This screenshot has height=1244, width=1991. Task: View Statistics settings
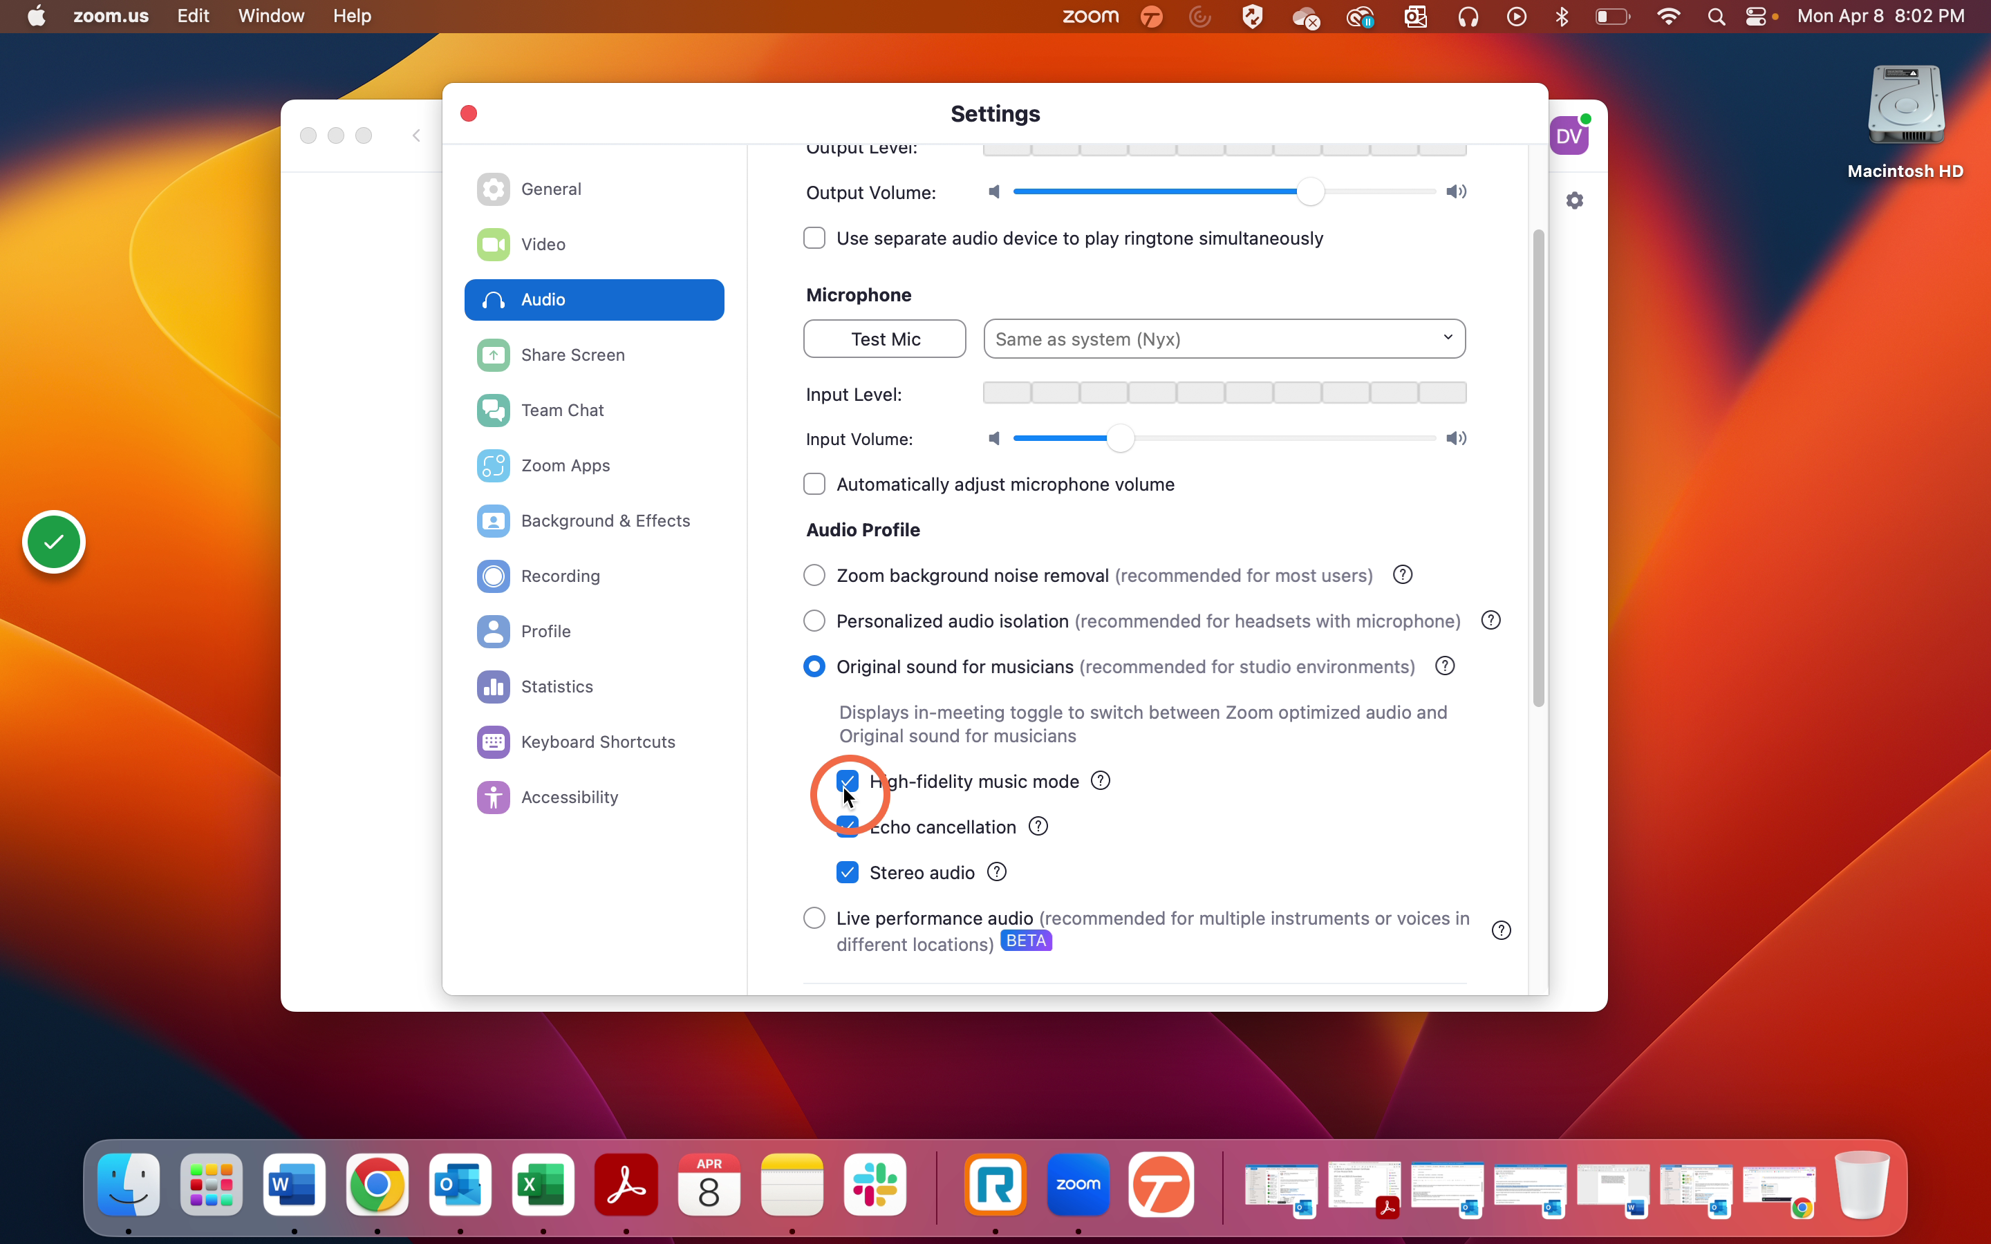[x=594, y=686]
